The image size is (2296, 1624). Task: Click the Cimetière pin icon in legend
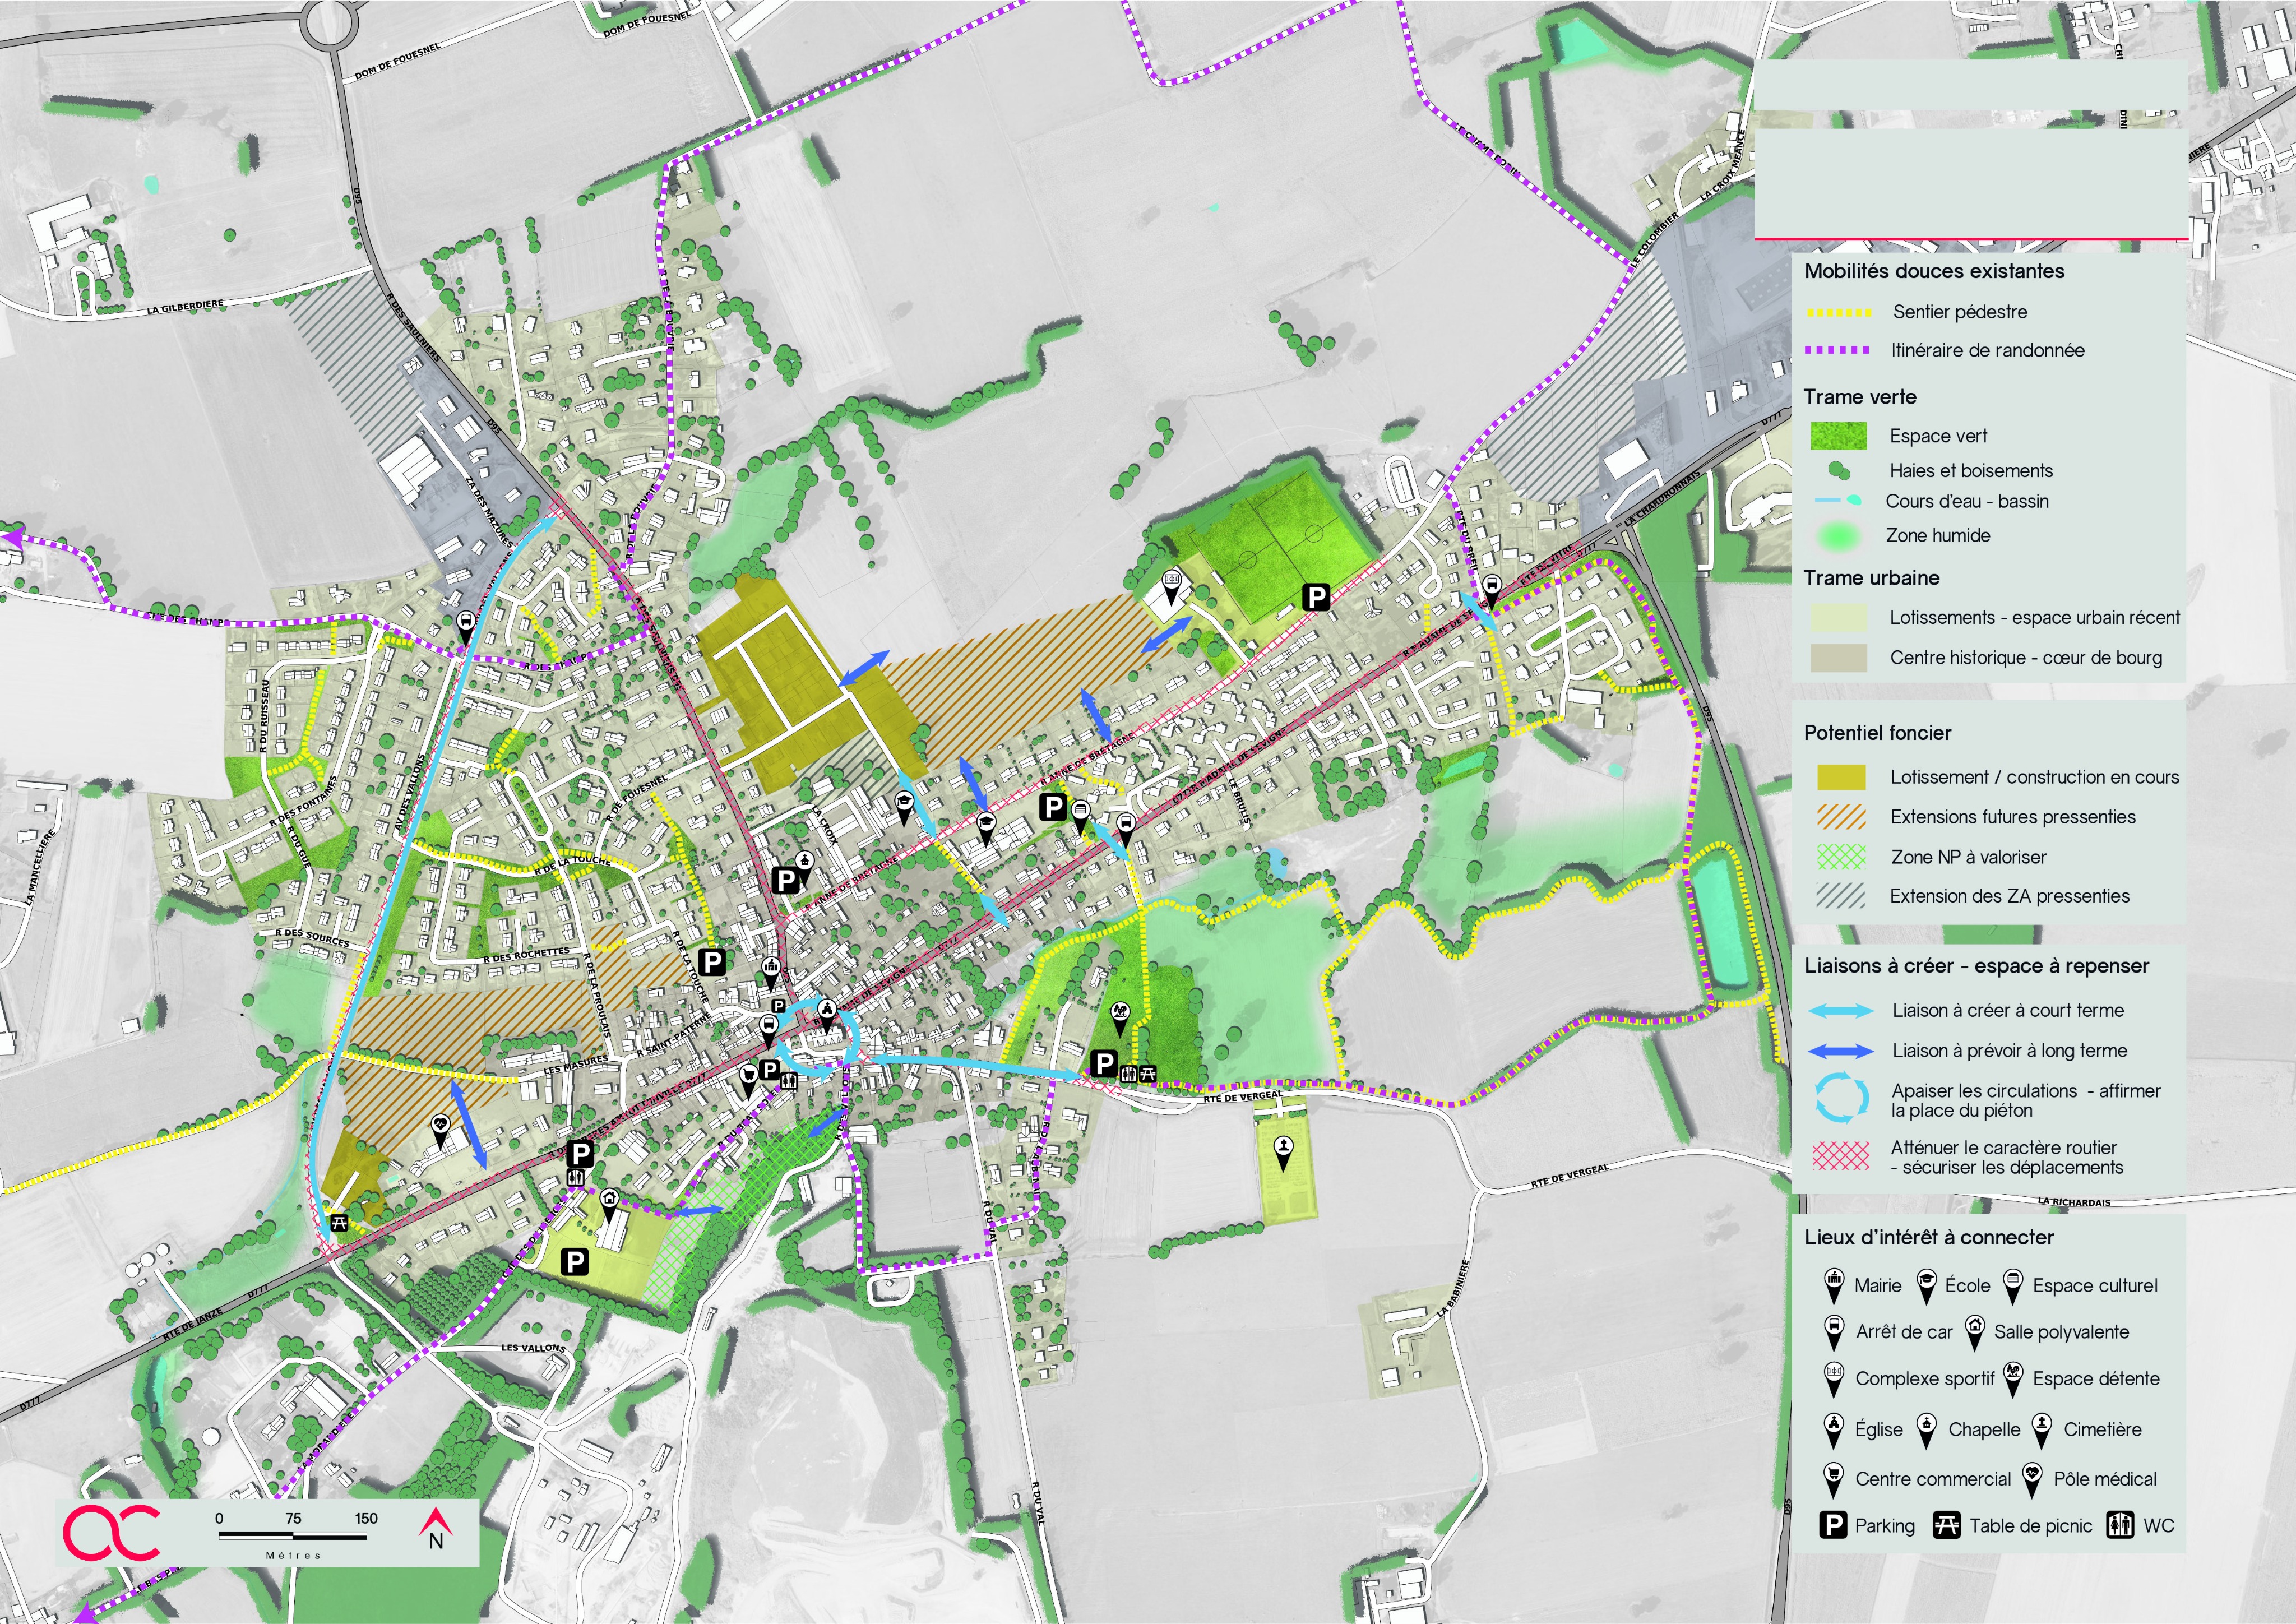click(2042, 1429)
